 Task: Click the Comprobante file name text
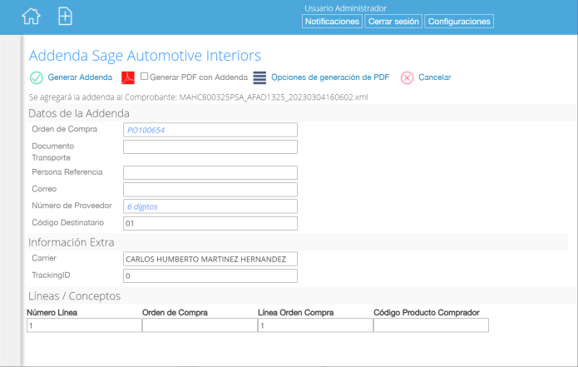click(x=274, y=97)
